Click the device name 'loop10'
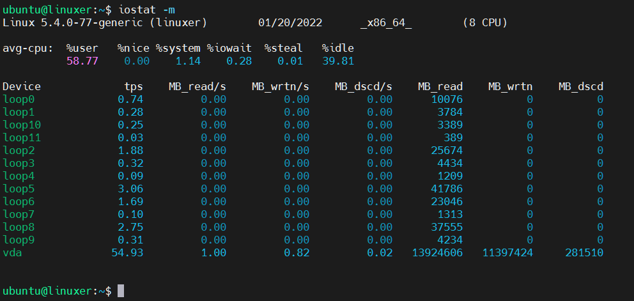The width and height of the screenshot is (634, 301). 22,125
